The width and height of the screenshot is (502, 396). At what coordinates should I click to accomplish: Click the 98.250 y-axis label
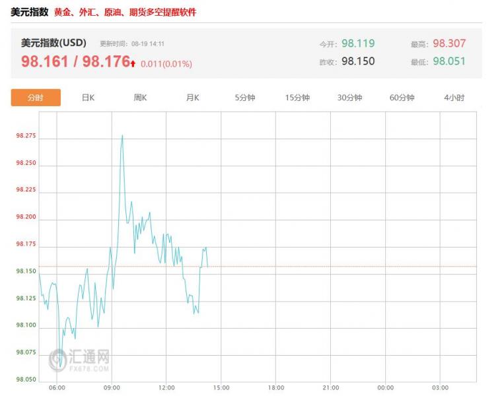click(26, 163)
